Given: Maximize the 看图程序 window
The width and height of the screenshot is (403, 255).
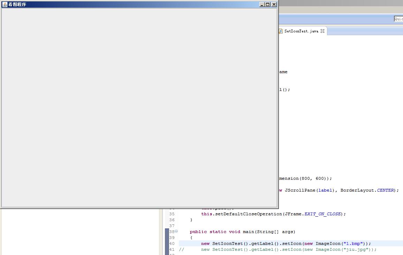Looking at the screenshot, I should pos(268,5).
